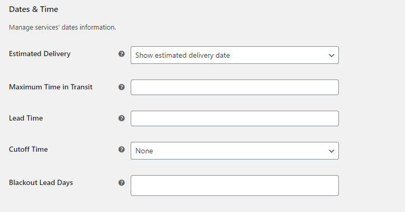
Task: Open the Cutoff Time dropdown
Action: click(x=235, y=151)
